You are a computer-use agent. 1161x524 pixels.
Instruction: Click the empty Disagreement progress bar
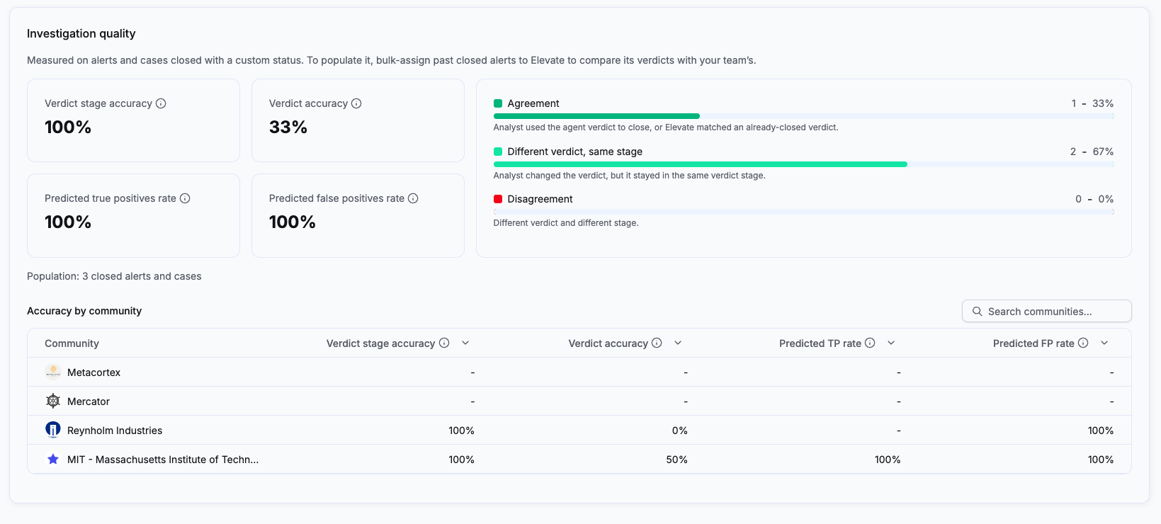click(803, 212)
